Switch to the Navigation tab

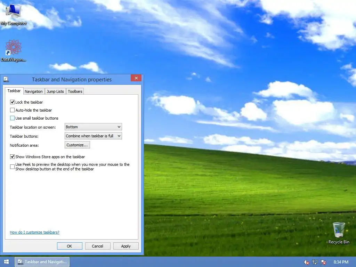[34, 91]
